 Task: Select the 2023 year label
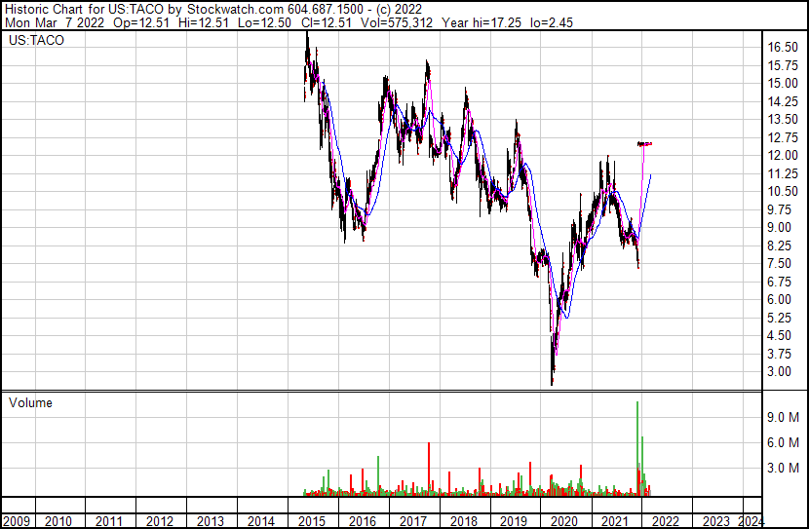coord(716,521)
